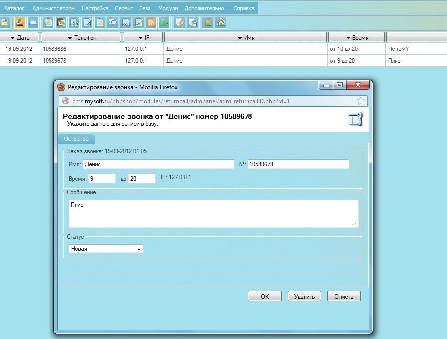The width and height of the screenshot is (447, 339).
Task: Select the Основное tab
Action: (76, 139)
